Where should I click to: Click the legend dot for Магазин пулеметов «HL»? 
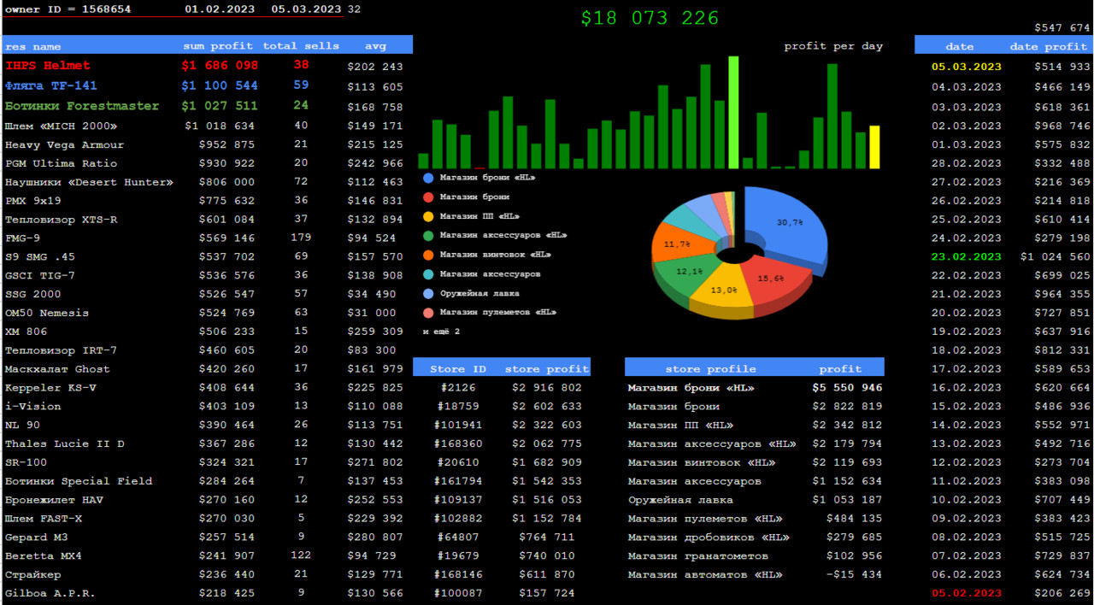click(x=429, y=313)
